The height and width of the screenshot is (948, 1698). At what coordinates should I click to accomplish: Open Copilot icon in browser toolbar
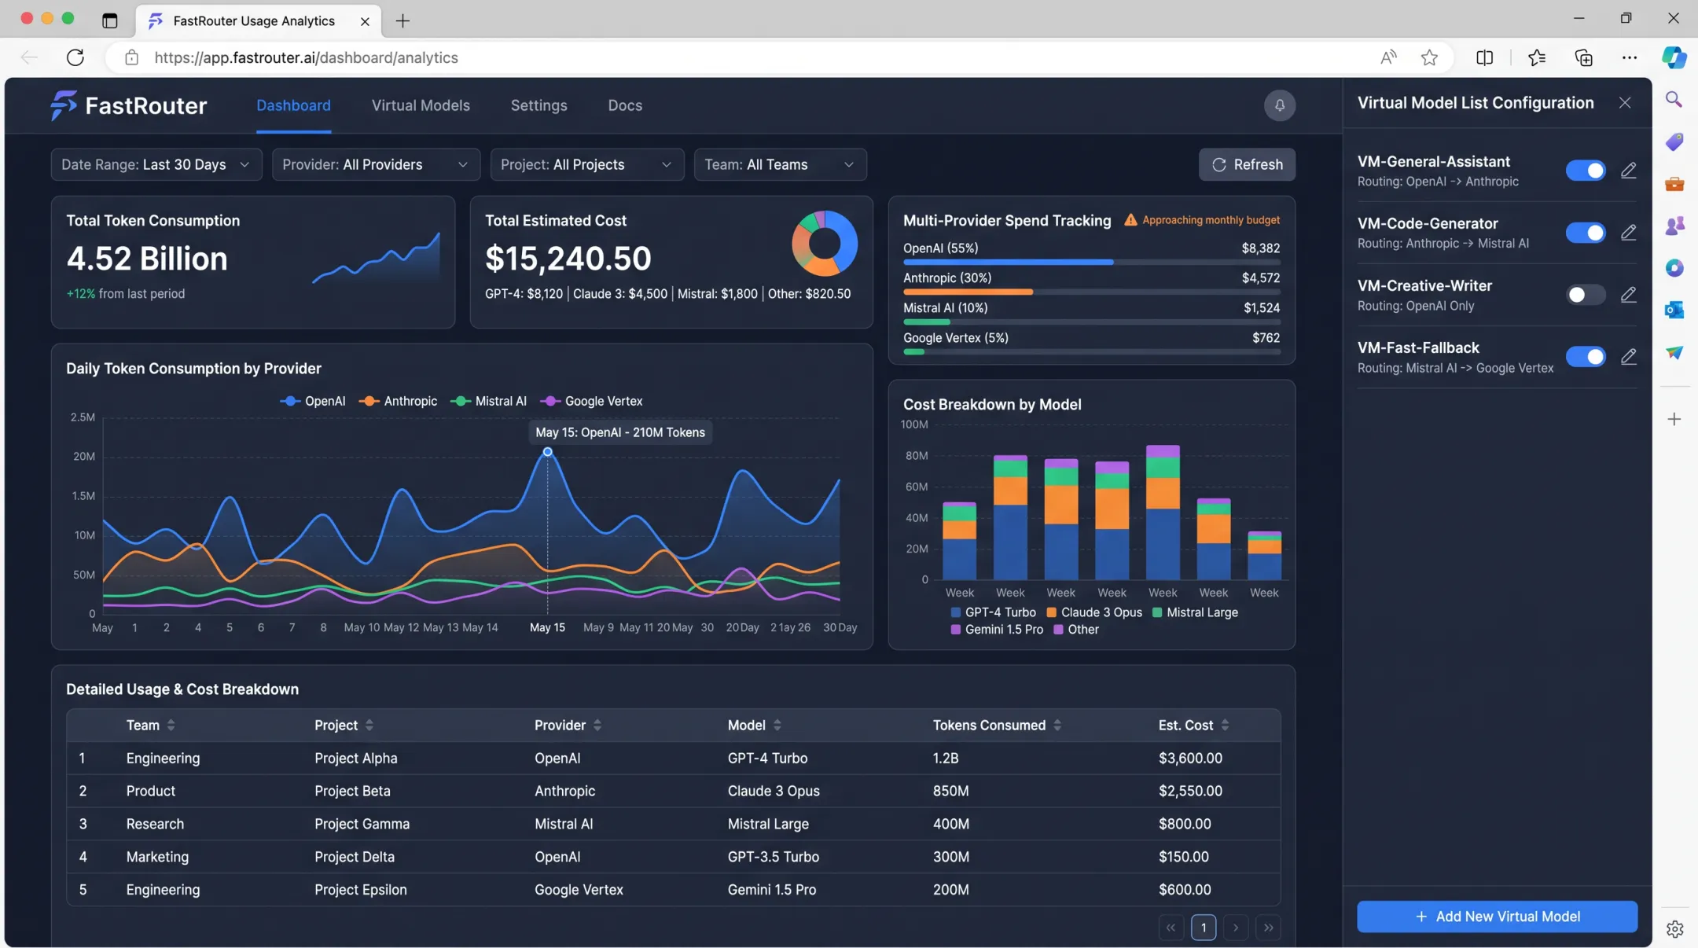pyautogui.click(x=1674, y=57)
